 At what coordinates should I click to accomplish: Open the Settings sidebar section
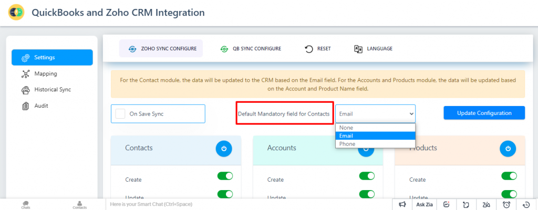point(52,57)
